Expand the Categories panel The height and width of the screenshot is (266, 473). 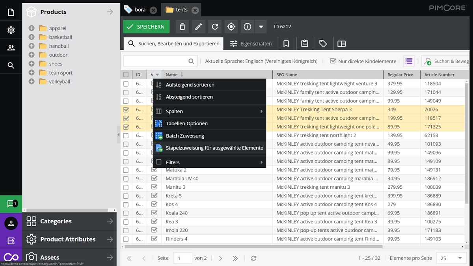point(110,221)
